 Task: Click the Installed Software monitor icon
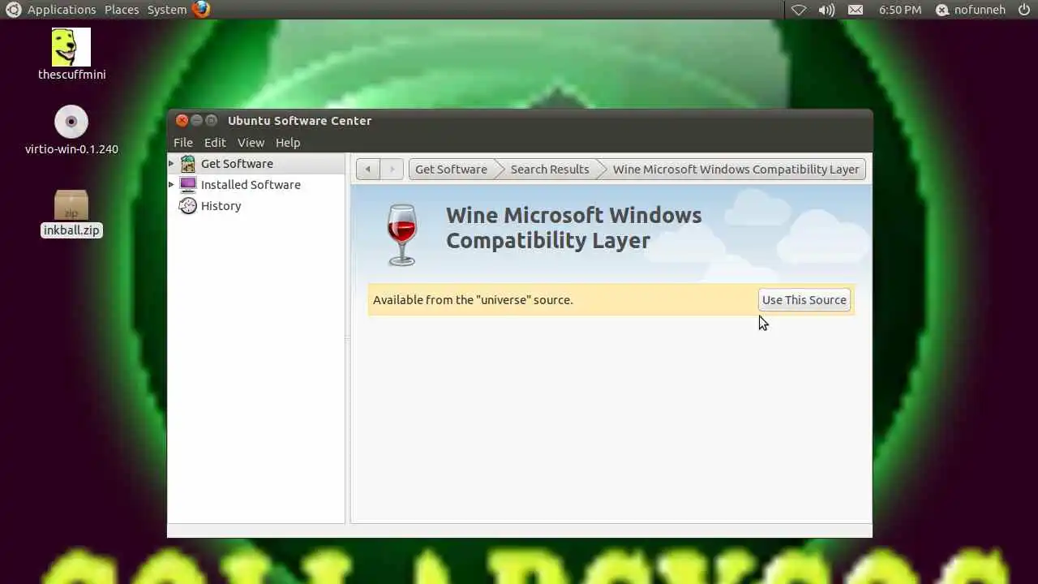[188, 185]
